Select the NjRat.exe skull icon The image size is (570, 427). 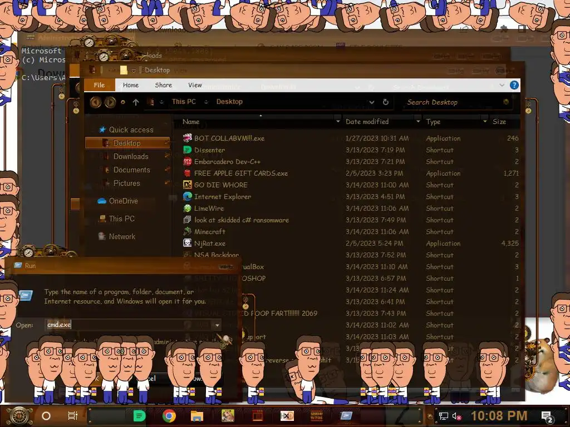pyautogui.click(x=187, y=243)
